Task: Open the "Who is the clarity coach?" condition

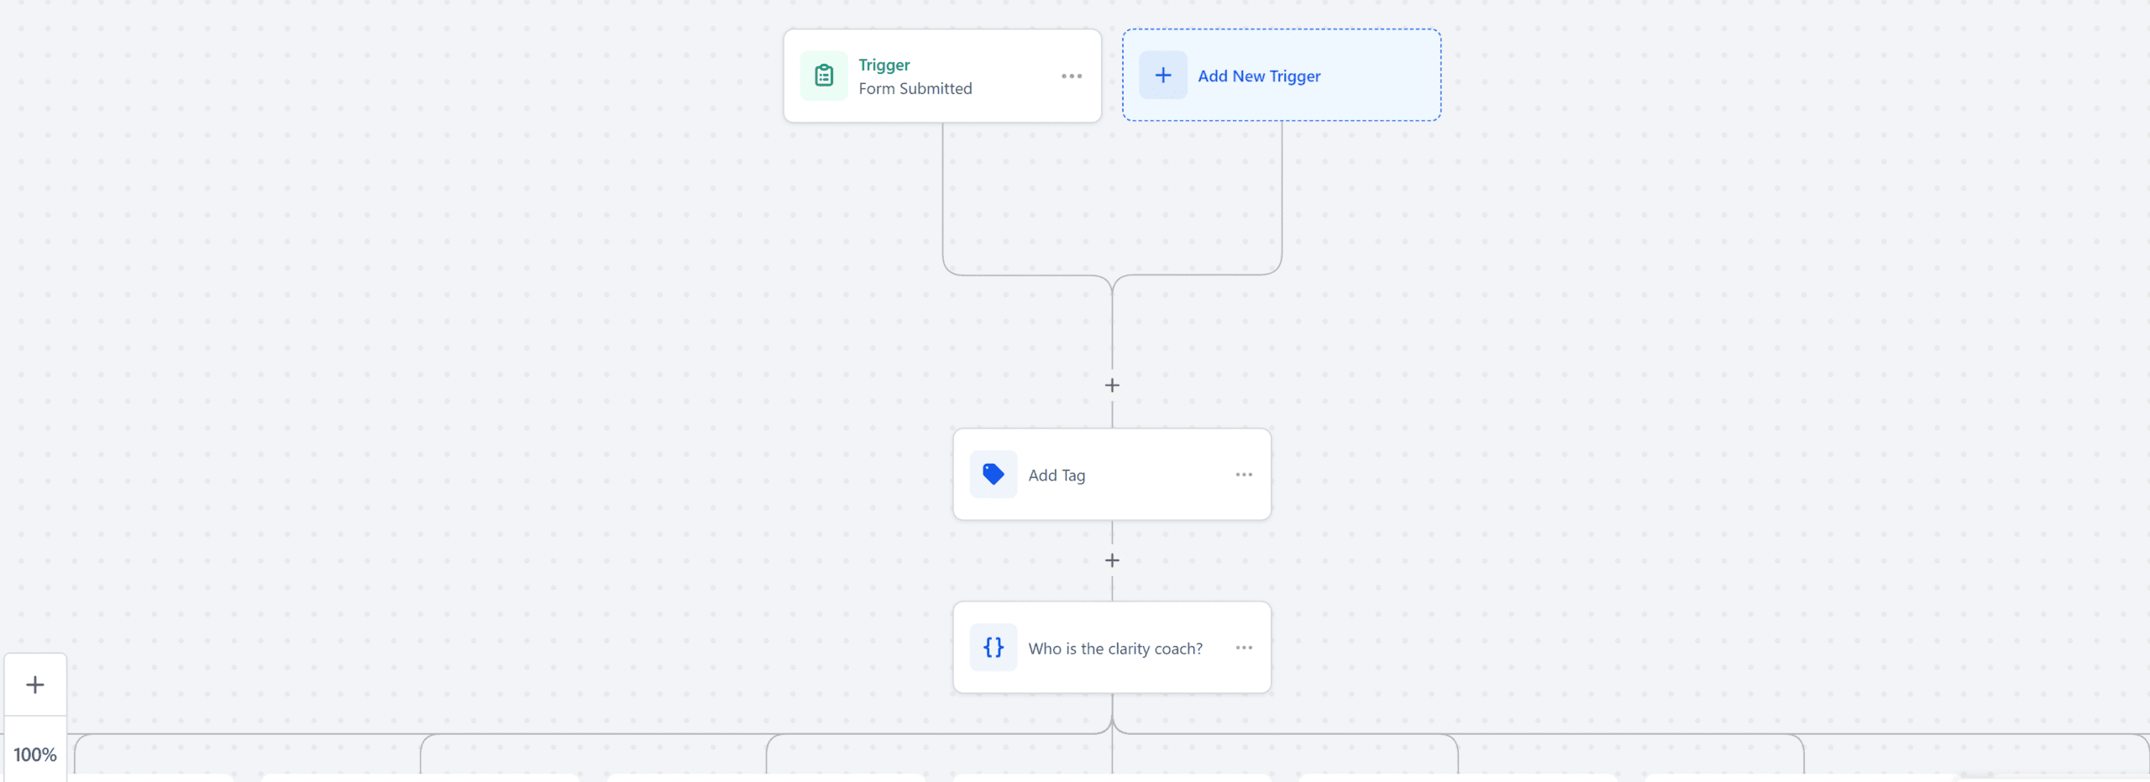Action: coord(1115,648)
